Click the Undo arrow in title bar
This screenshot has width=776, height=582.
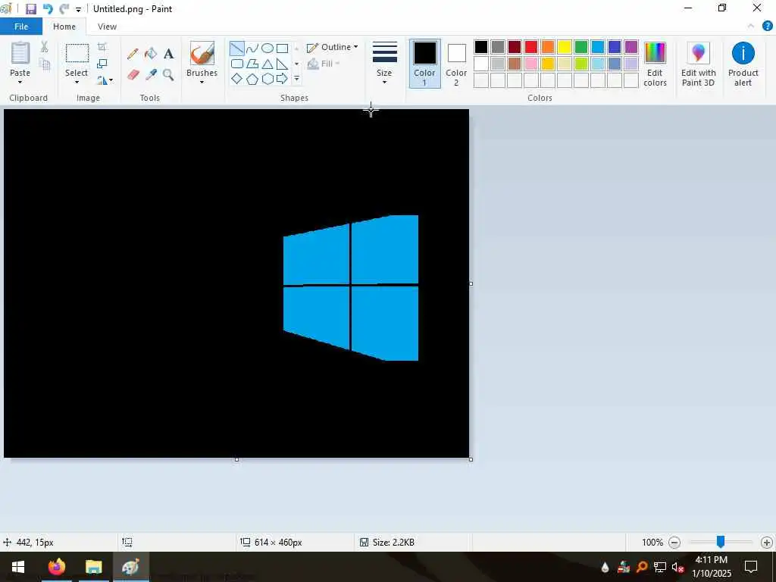tap(48, 9)
